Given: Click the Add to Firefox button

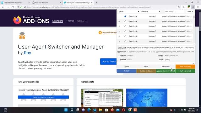Looking at the screenshot, I should (108, 62).
